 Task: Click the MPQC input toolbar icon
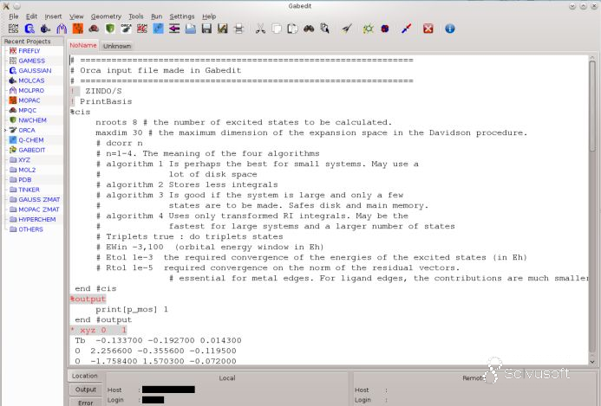(x=94, y=29)
